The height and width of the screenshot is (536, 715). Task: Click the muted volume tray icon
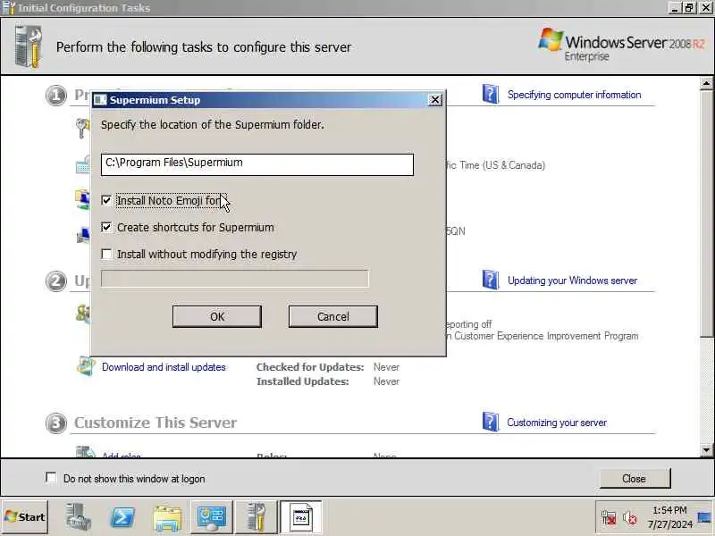tap(630, 518)
